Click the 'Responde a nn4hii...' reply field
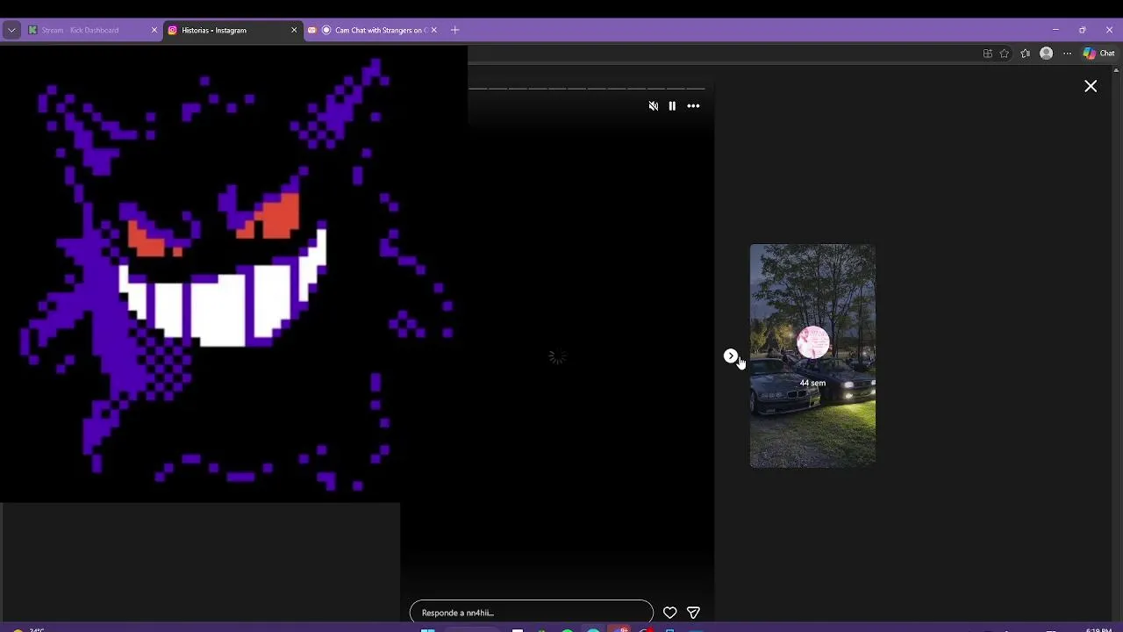This screenshot has height=632, width=1123. click(x=532, y=613)
